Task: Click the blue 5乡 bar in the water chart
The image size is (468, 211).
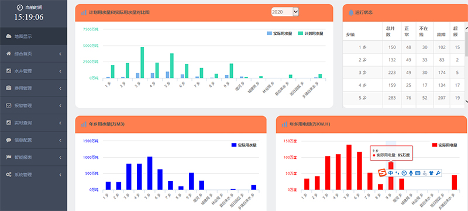Action: tap(150, 173)
